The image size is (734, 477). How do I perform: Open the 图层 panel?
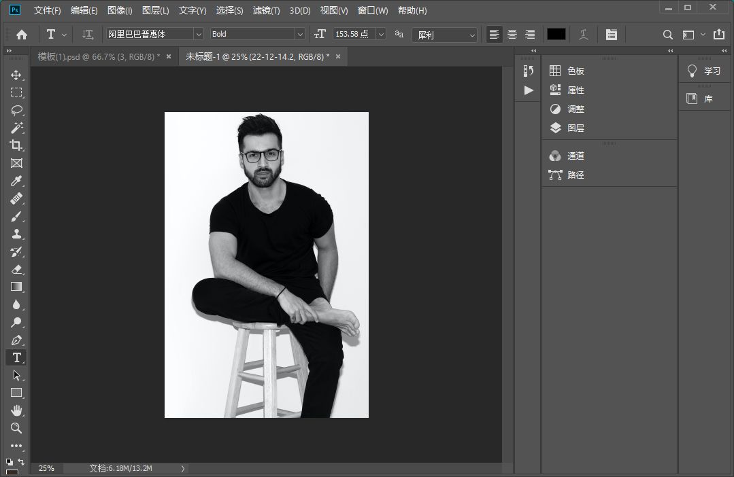pyautogui.click(x=575, y=128)
